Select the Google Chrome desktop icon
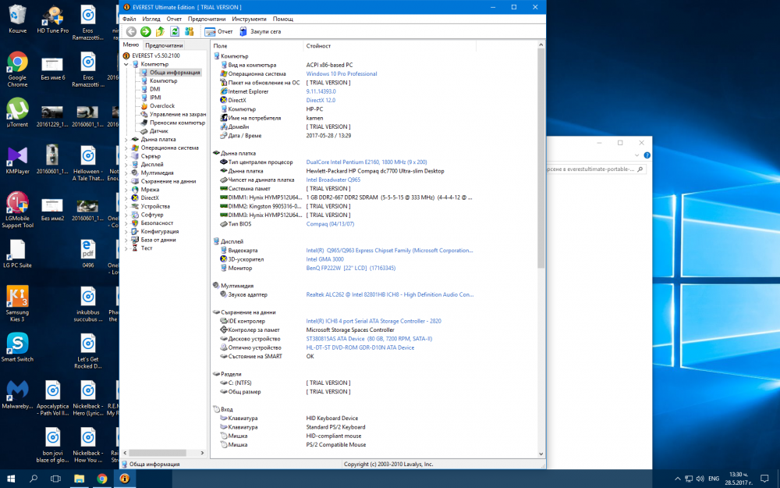 [x=17, y=69]
